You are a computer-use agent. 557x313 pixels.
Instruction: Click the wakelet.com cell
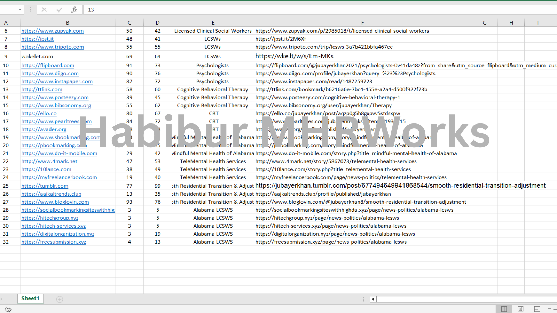point(37,56)
